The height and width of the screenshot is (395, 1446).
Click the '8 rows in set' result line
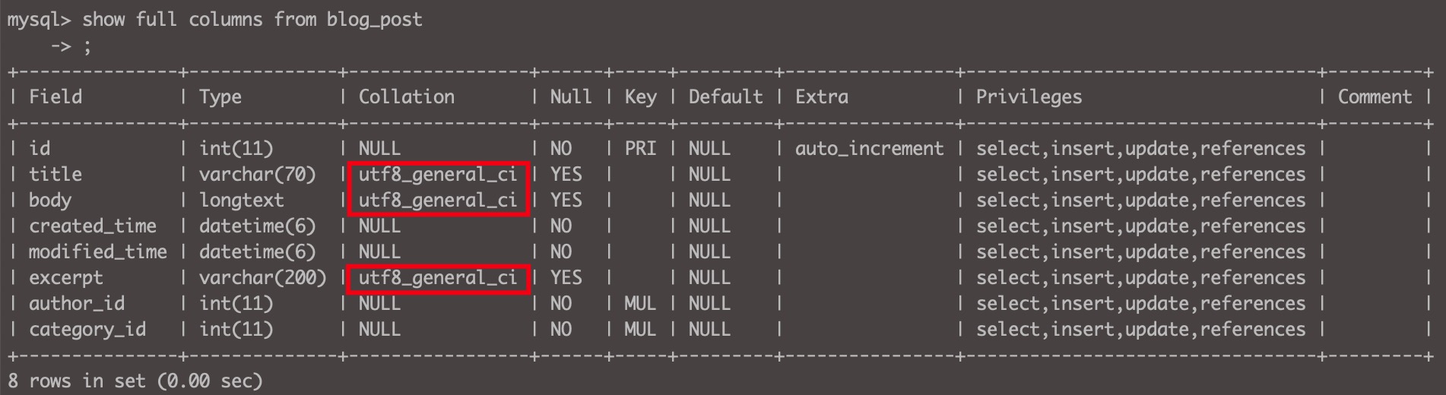(135, 381)
